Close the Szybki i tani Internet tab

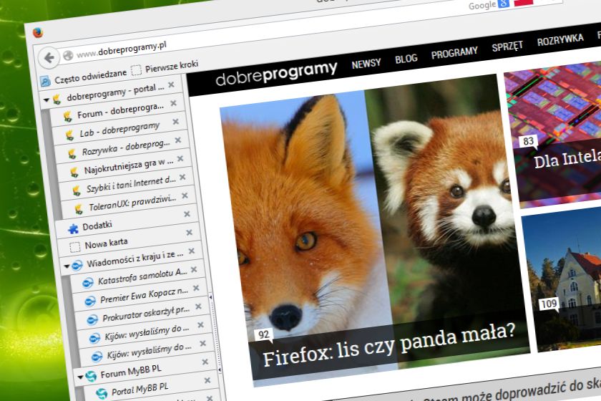[183, 177]
